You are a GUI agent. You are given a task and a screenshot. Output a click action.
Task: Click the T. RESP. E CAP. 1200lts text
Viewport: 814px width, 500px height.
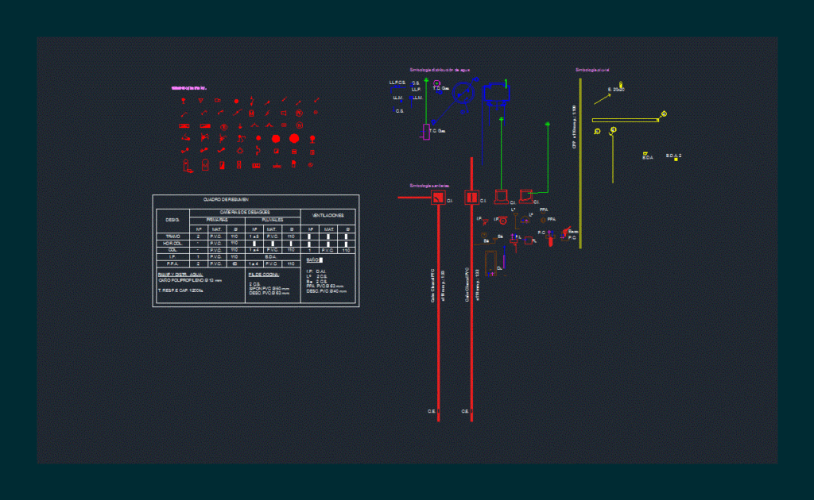click(180, 290)
